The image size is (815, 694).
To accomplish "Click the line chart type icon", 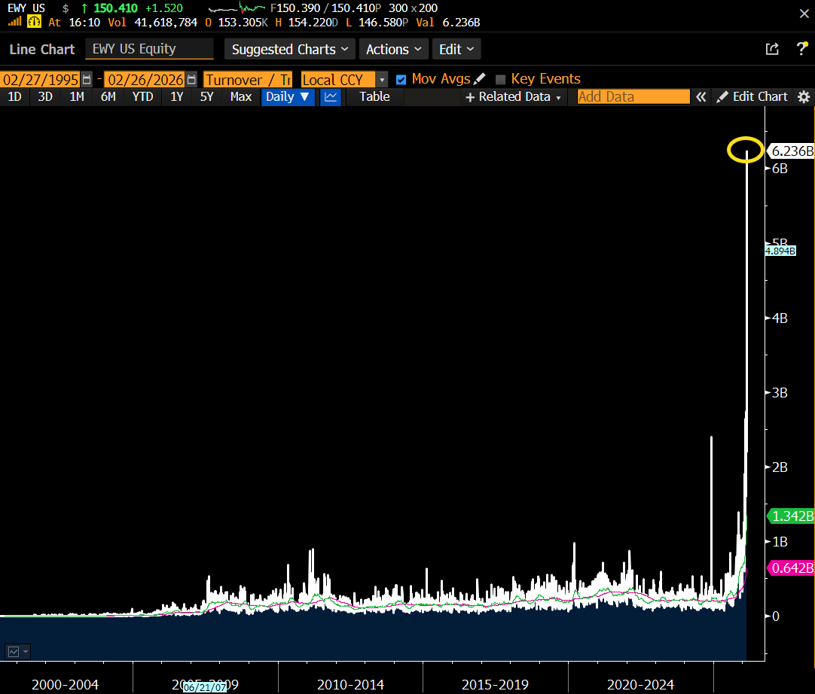I will pyautogui.click(x=330, y=96).
